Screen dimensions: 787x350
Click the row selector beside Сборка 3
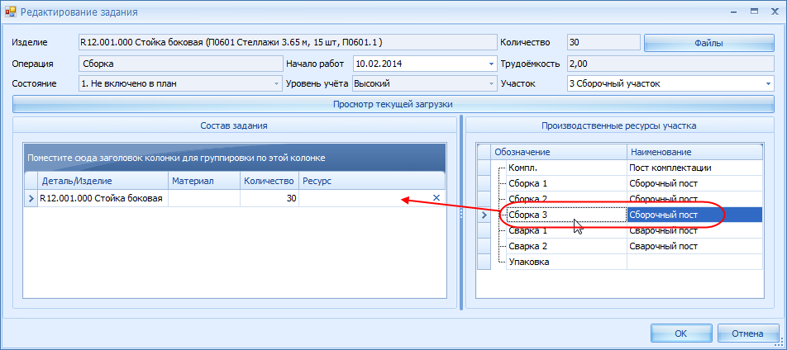click(484, 215)
